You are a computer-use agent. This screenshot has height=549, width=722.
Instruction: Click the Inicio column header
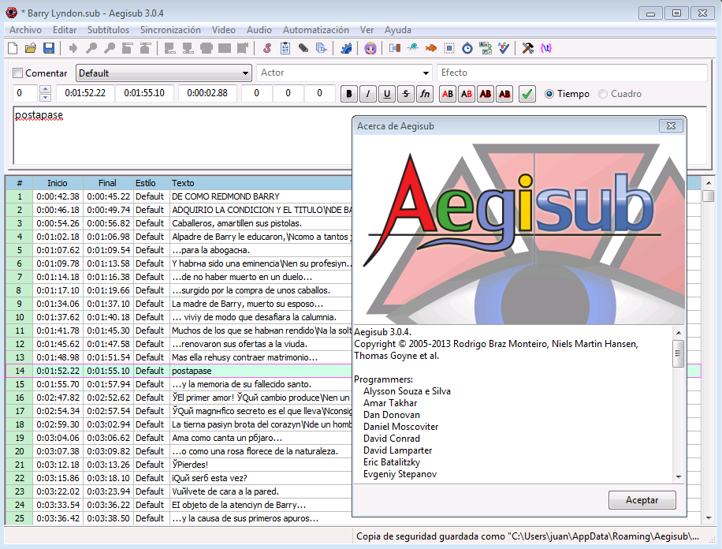pyautogui.click(x=58, y=183)
